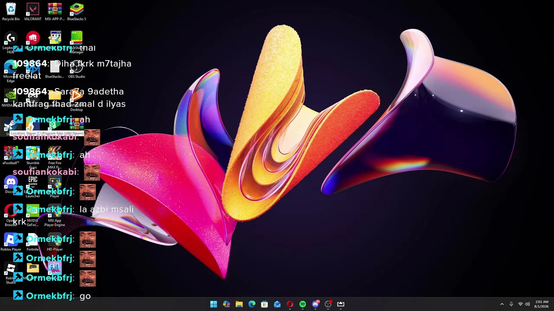Open Wi-Fi network settings in tray

pos(520,304)
